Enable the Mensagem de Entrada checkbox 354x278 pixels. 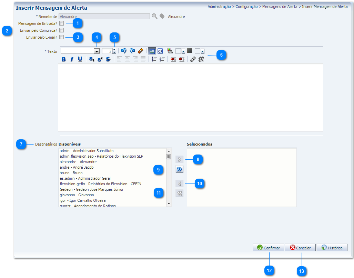click(x=61, y=23)
